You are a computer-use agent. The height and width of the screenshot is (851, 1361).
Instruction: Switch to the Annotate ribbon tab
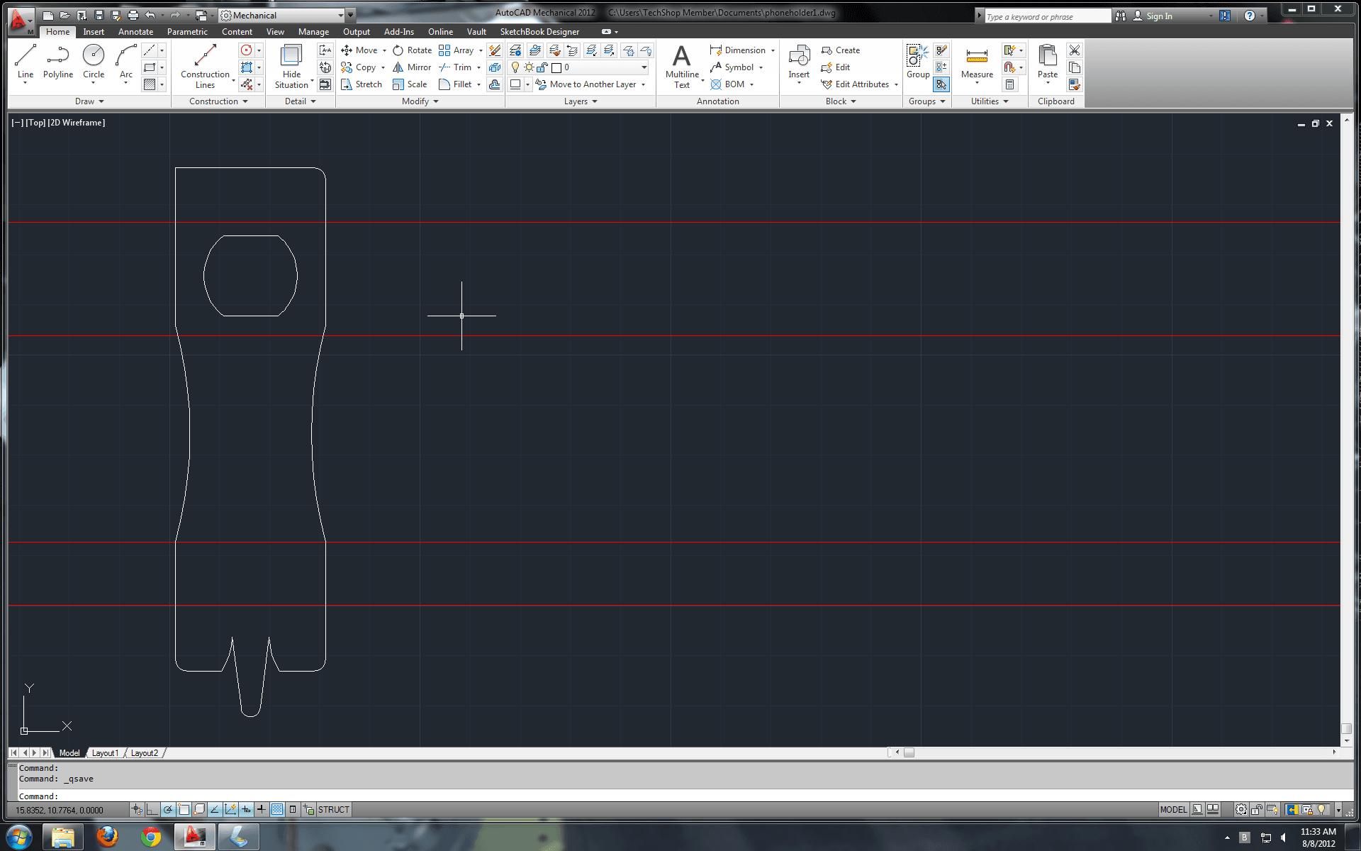click(x=135, y=32)
